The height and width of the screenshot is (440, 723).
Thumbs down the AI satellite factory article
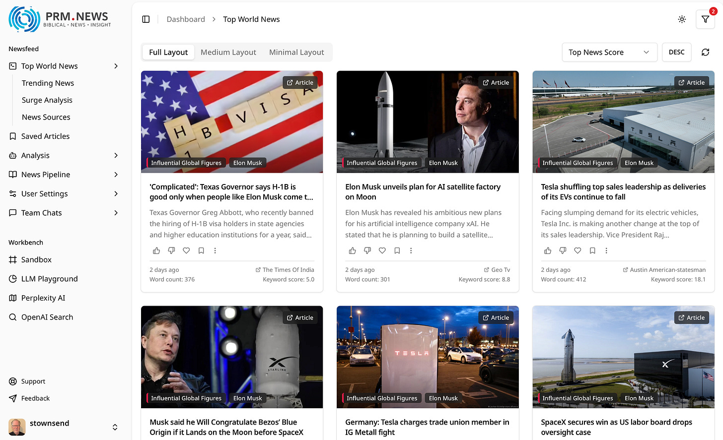pyautogui.click(x=367, y=251)
